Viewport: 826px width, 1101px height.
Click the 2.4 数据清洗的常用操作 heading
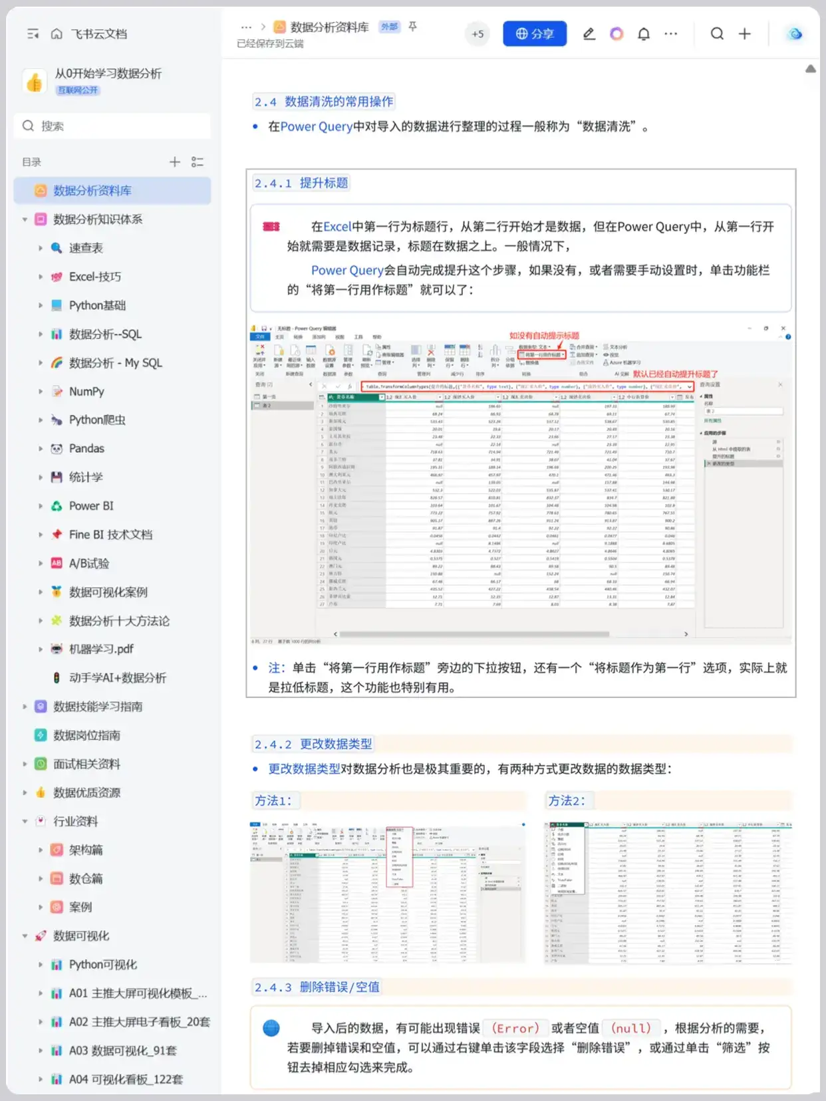click(x=324, y=101)
